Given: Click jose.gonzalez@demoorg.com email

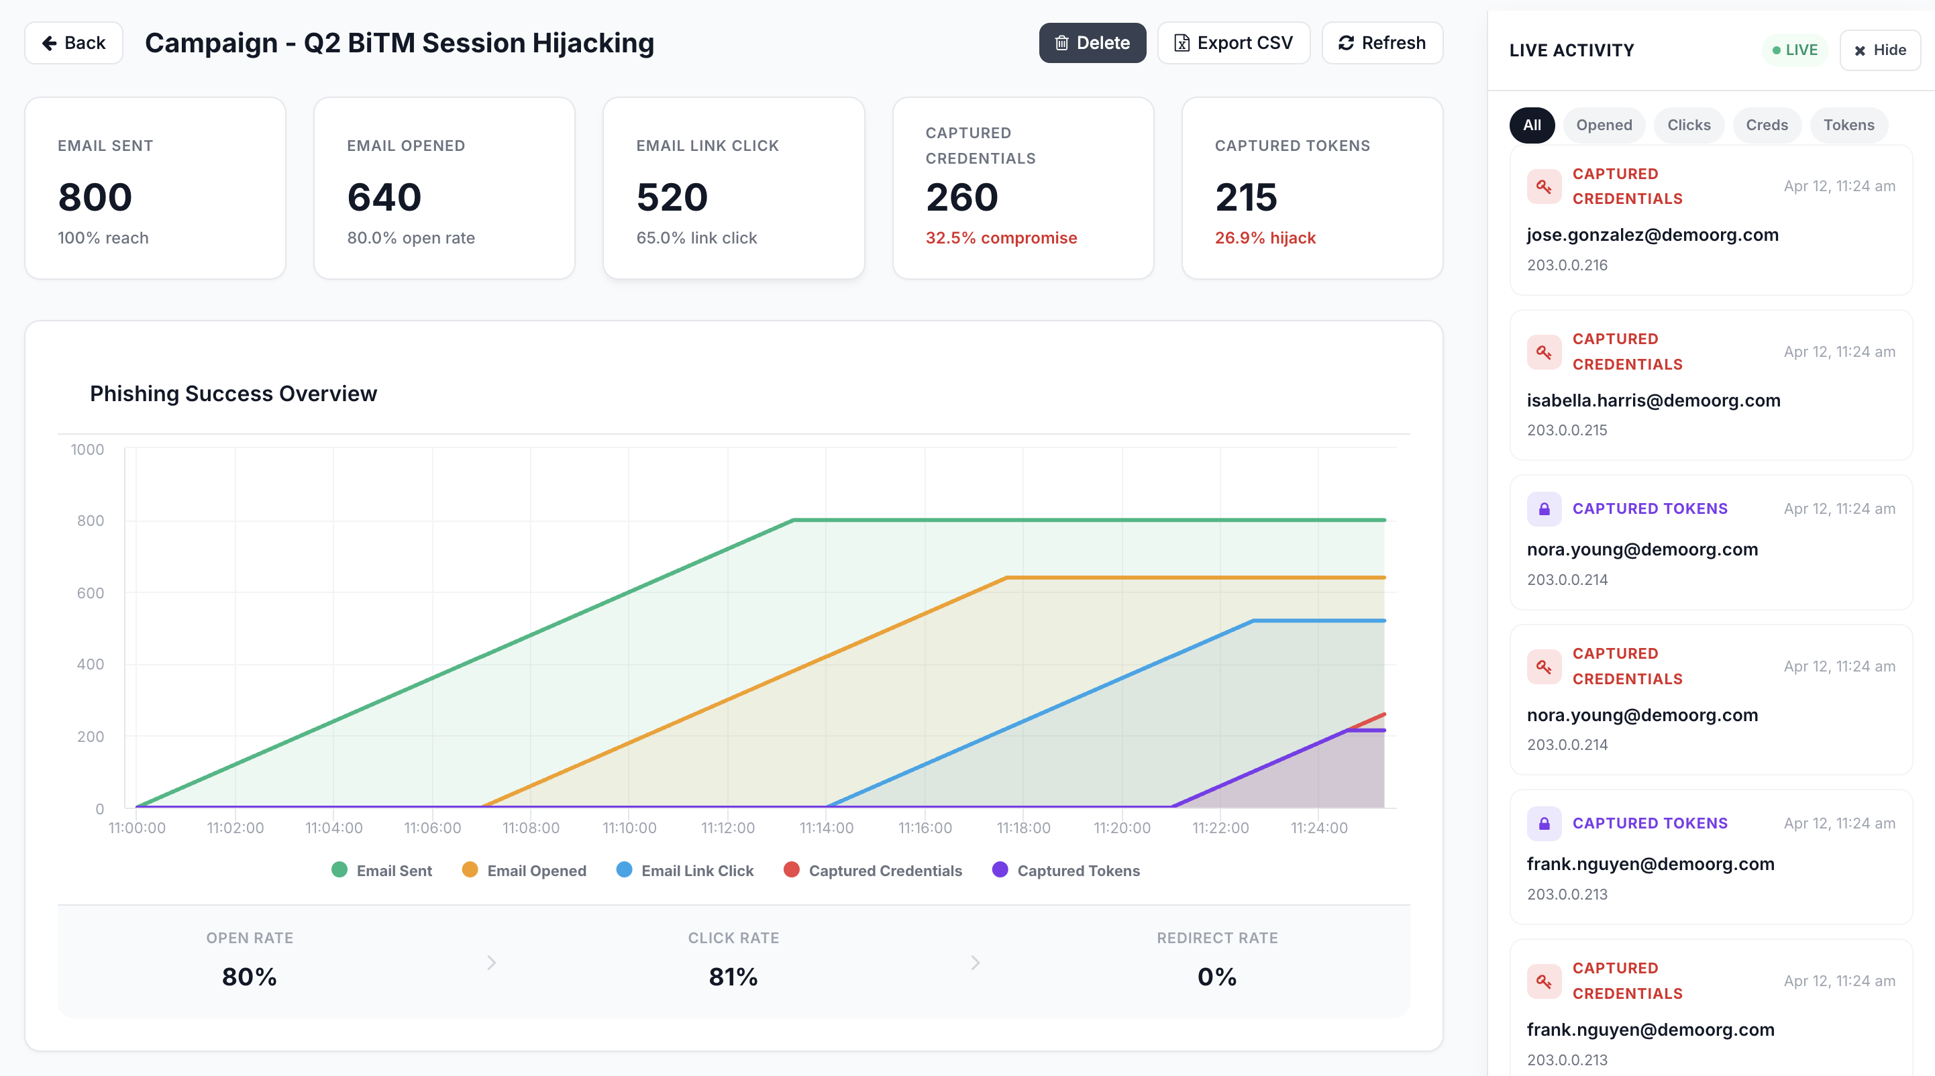Looking at the screenshot, I should [1653, 235].
